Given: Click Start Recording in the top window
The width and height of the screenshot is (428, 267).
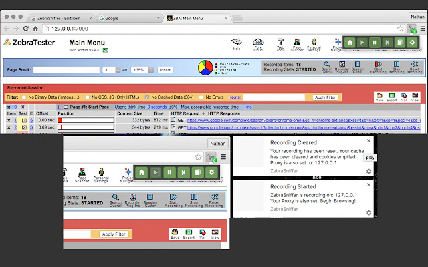Looking at the screenshot, I should click(378, 67).
